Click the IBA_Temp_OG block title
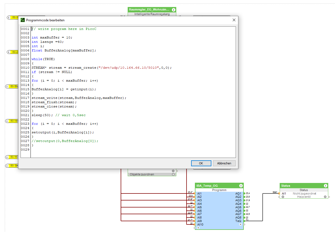 tap(207, 186)
